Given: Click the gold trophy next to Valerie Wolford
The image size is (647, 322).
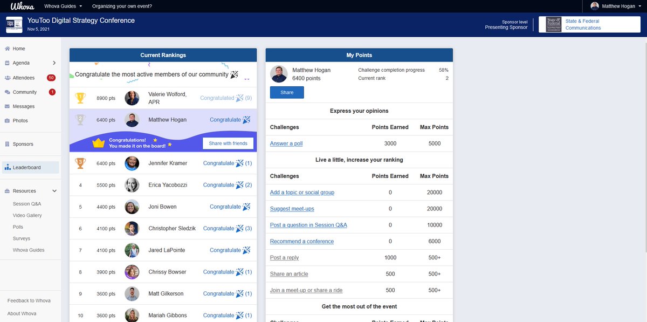Looking at the screenshot, I should click(80, 98).
